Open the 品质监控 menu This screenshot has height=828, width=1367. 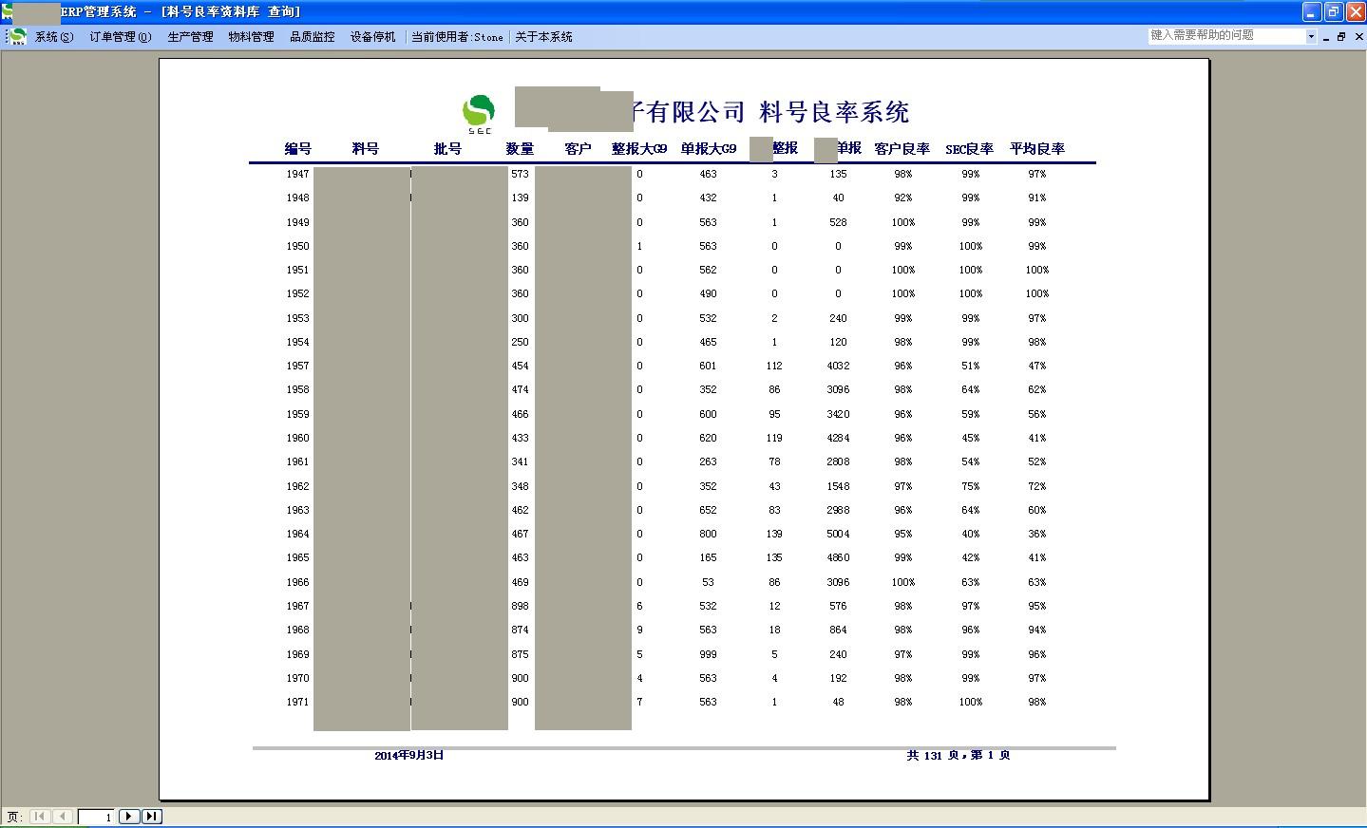tap(312, 37)
